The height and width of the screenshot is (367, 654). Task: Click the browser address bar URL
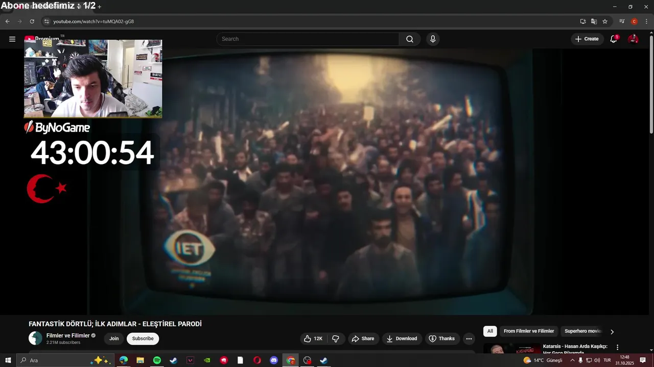[94, 21]
